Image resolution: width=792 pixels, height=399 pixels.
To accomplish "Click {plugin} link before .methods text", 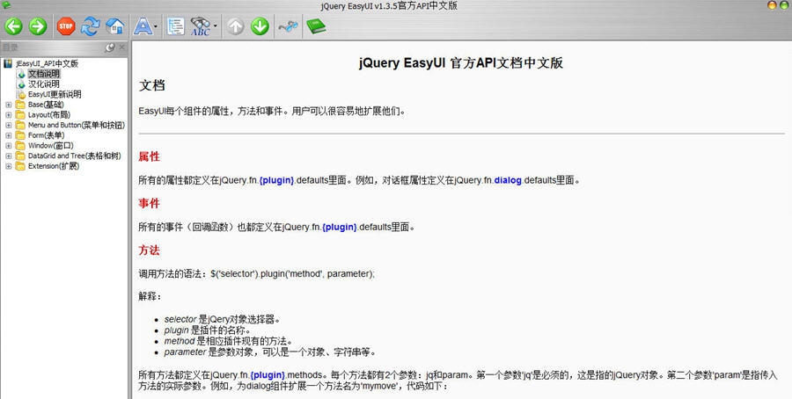I will point(268,375).
